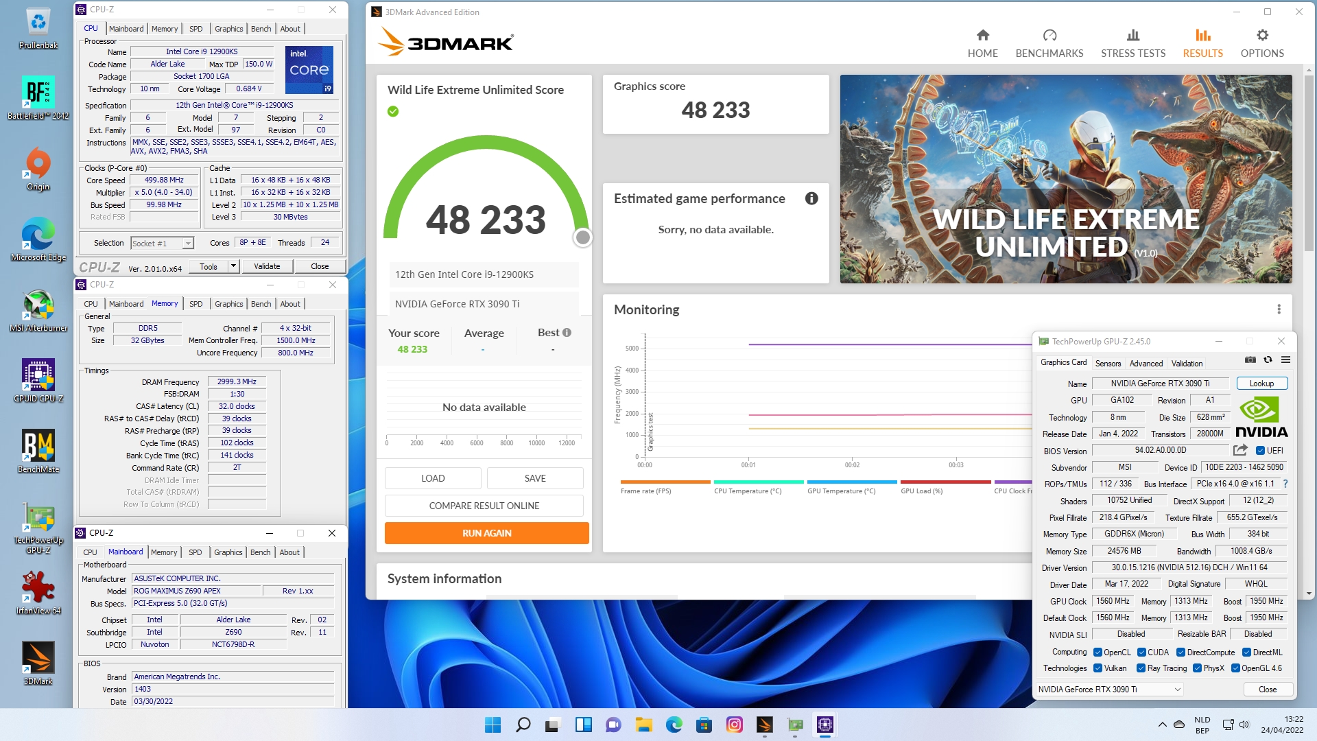Toggle the UEFI checkbox in GPU-Z
The height and width of the screenshot is (741, 1317).
[x=1260, y=451]
